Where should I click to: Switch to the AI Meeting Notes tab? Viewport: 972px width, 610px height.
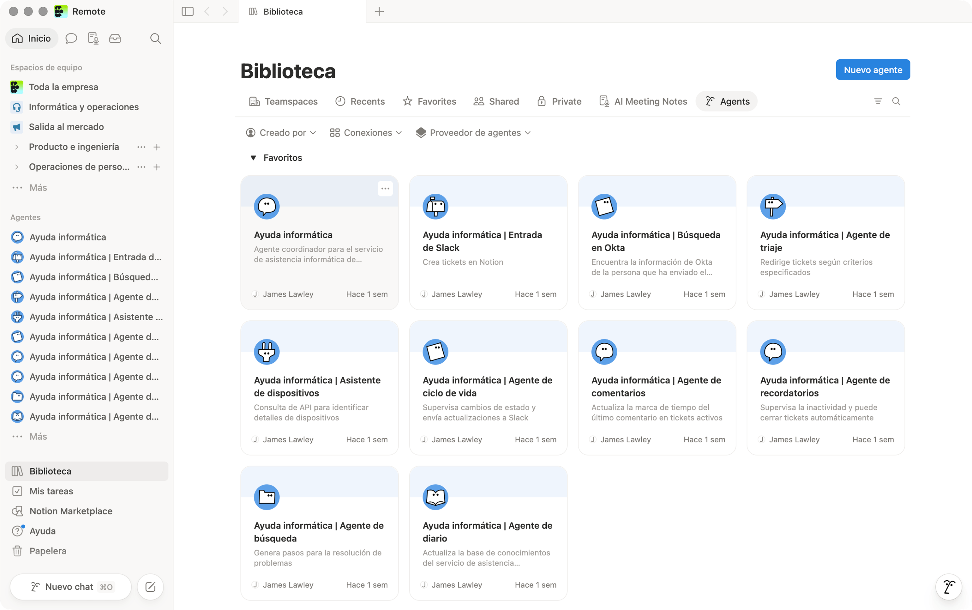click(x=644, y=101)
